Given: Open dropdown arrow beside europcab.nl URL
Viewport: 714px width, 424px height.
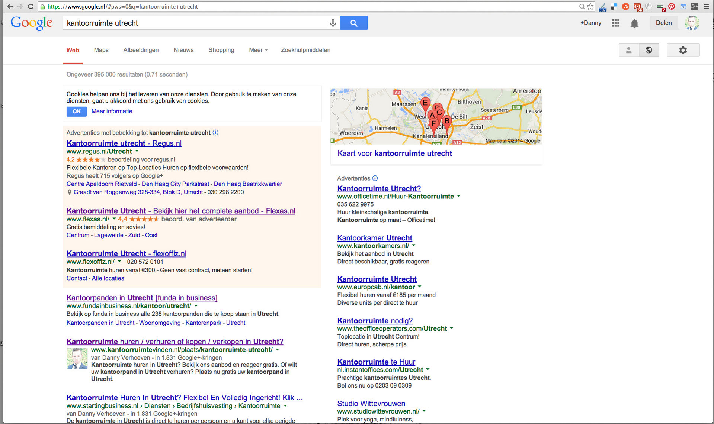Looking at the screenshot, I should 420,287.
